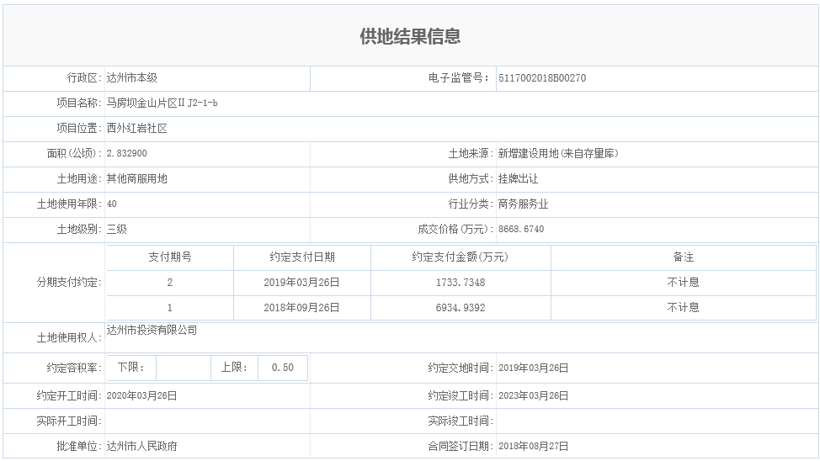The width and height of the screenshot is (820, 461).
Task: Select the transaction price 8668.6740
Action: click(x=521, y=229)
